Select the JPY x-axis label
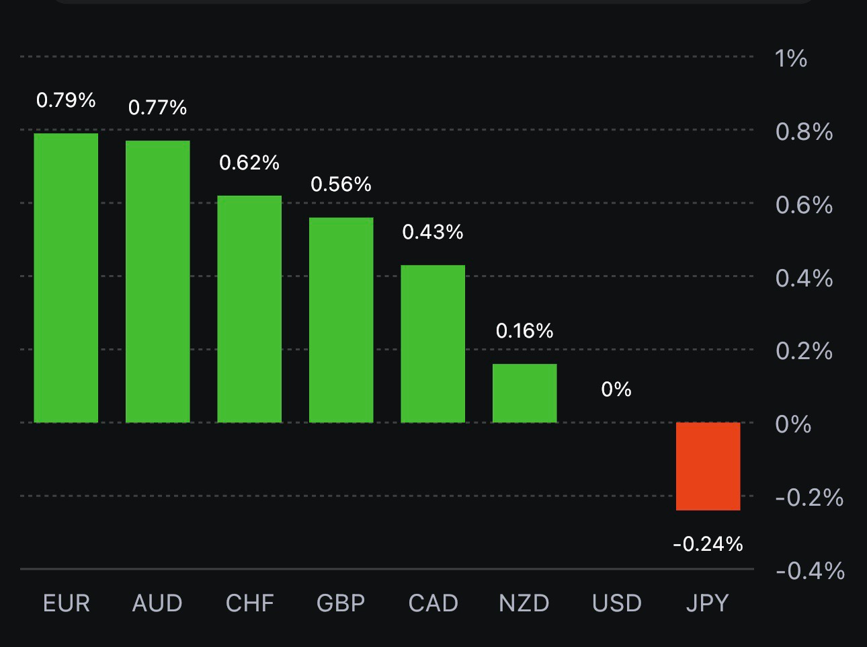867x647 pixels. coord(707,603)
